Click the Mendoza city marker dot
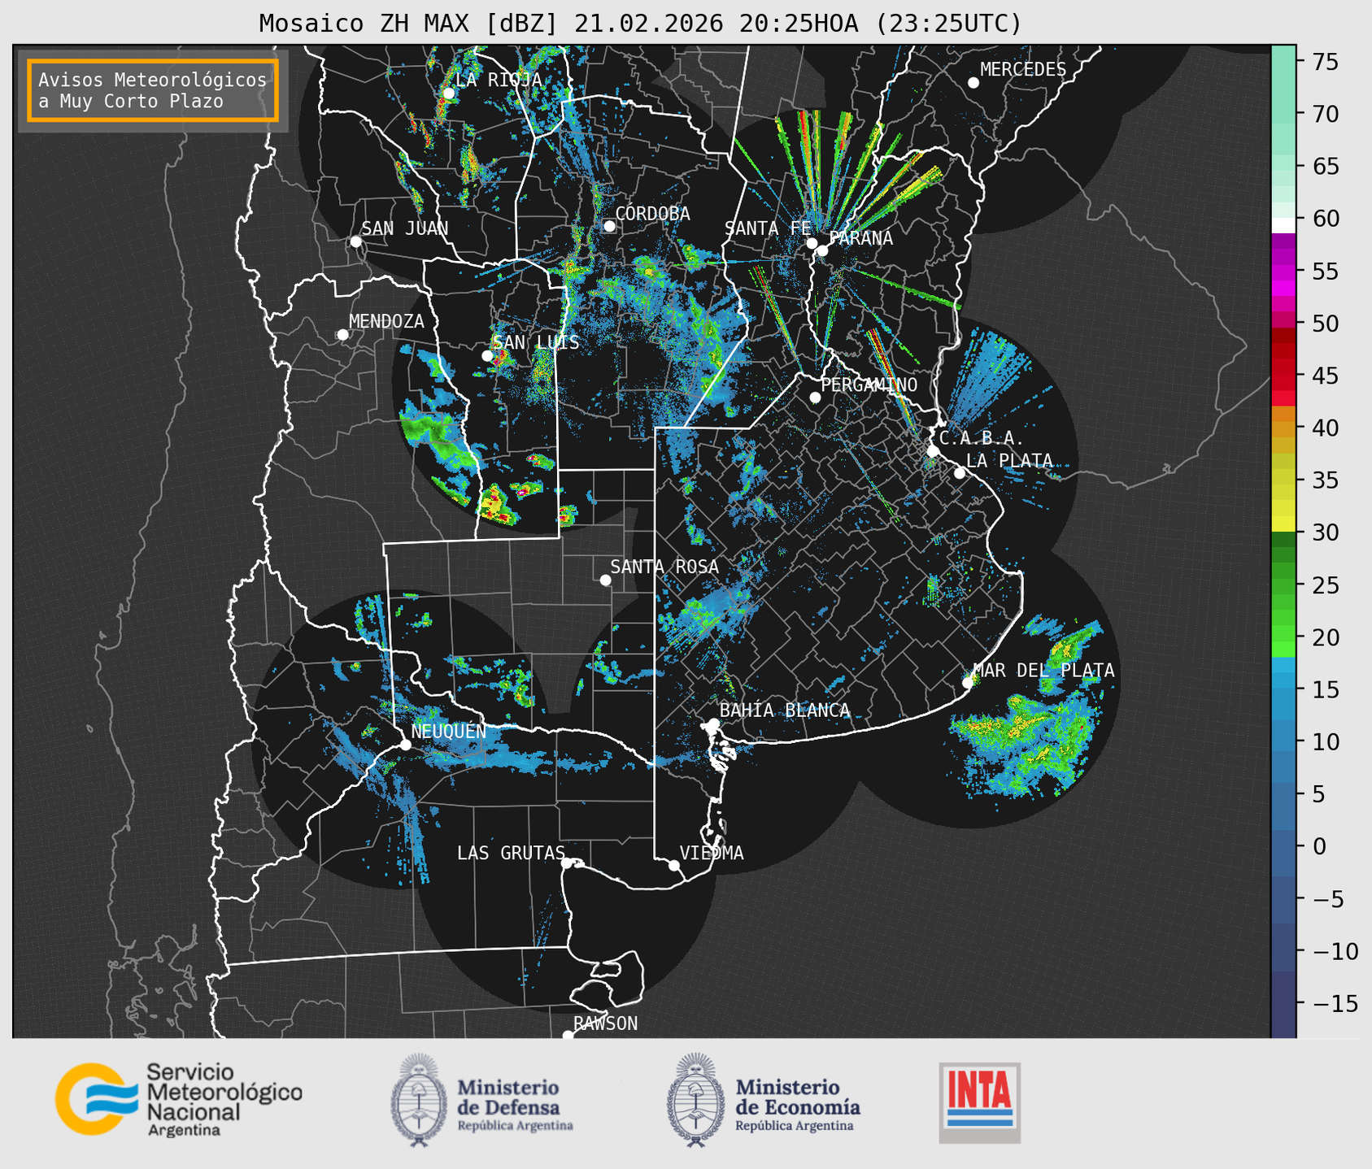The image size is (1372, 1169). click(342, 335)
